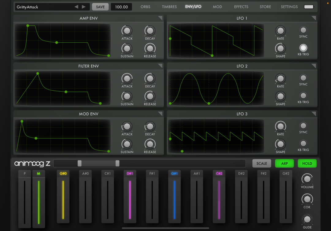Viewport: 331px width, 231px height.
Task: Click the green M mod strip slider
Action: pos(39,199)
